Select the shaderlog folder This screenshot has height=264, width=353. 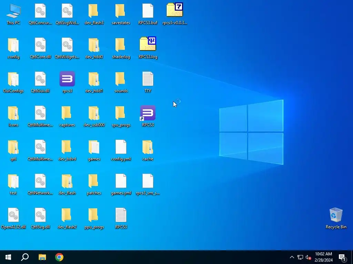click(121, 48)
